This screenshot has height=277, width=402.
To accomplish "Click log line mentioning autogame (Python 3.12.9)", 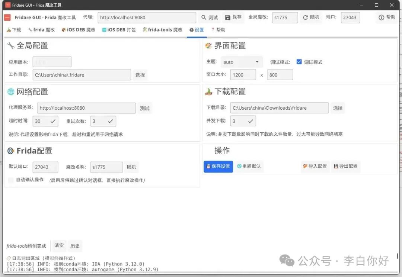I will 82,269.
